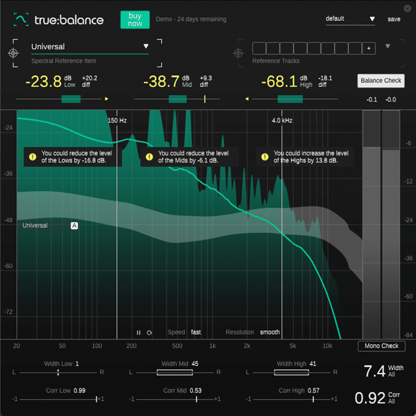Click the warning icon for Mids hint
This screenshot has width=416, height=416.
click(x=150, y=157)
